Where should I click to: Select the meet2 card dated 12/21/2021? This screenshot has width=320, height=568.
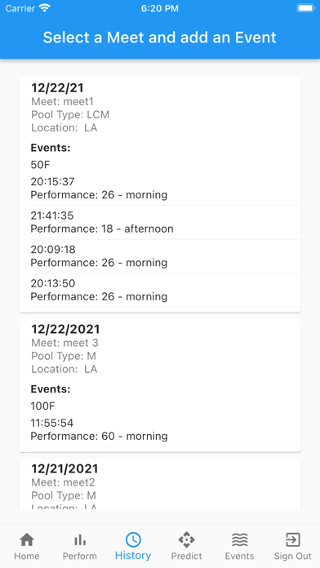pyautogui.click(x=160, y=484)
